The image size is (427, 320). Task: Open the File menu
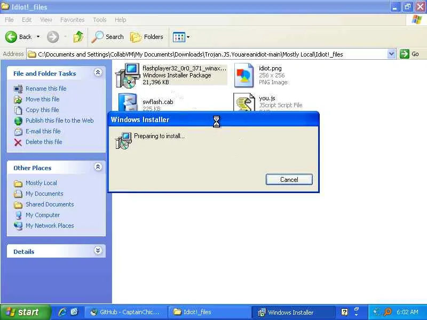point(9,20)
